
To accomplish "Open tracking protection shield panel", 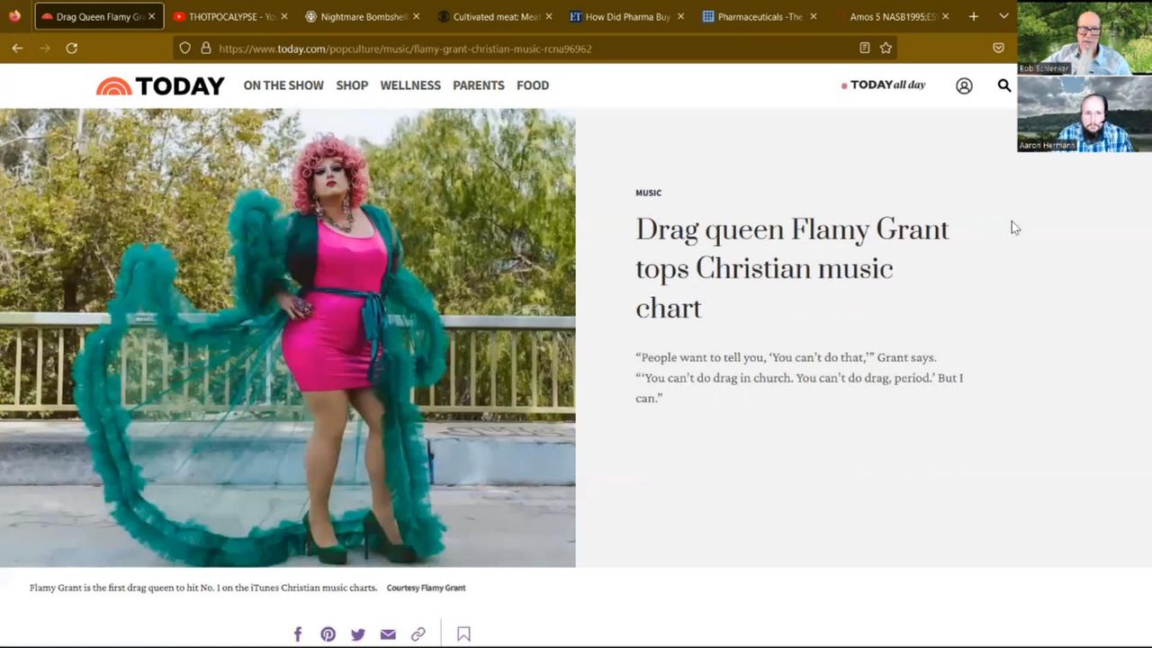I will point(184,48).
